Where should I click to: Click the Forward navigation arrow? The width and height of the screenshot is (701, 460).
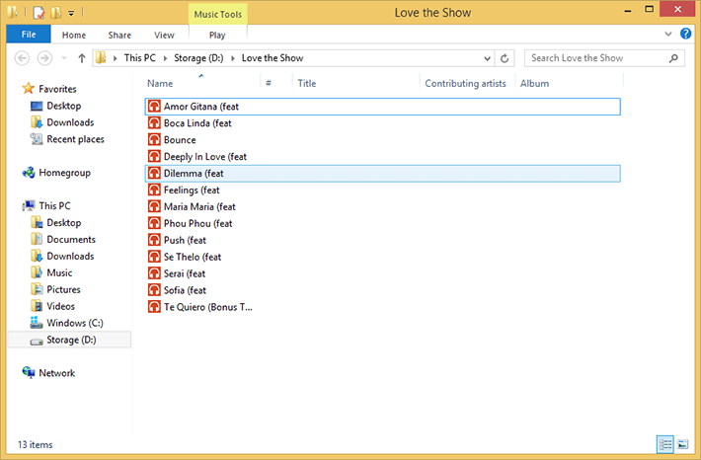(x=44, y=58)
